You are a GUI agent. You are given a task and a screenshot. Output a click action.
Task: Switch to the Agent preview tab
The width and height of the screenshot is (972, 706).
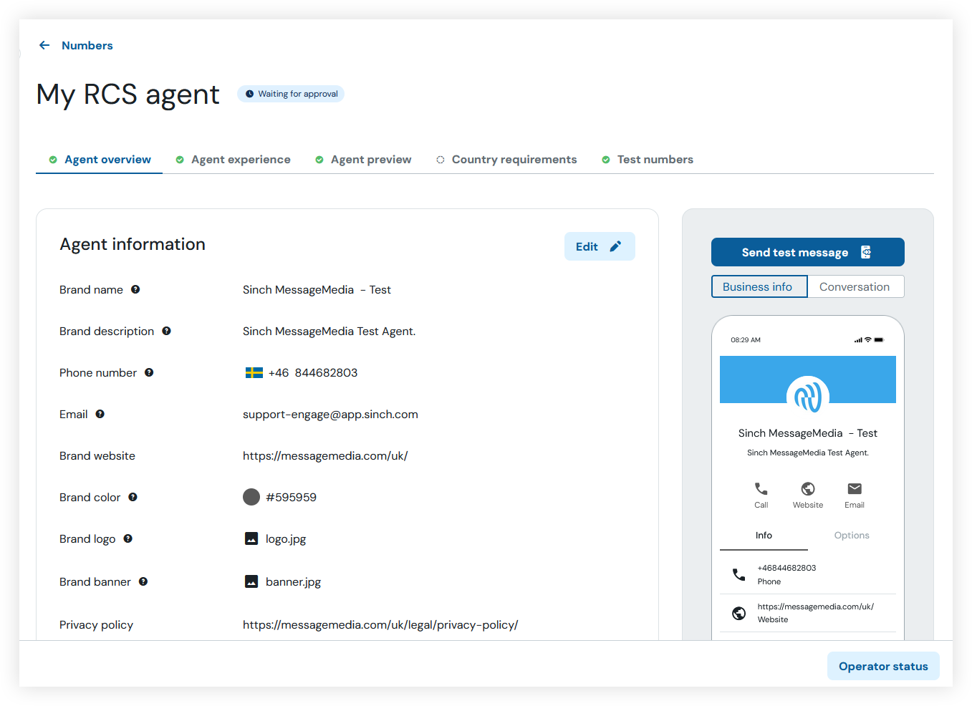(363, 160)
